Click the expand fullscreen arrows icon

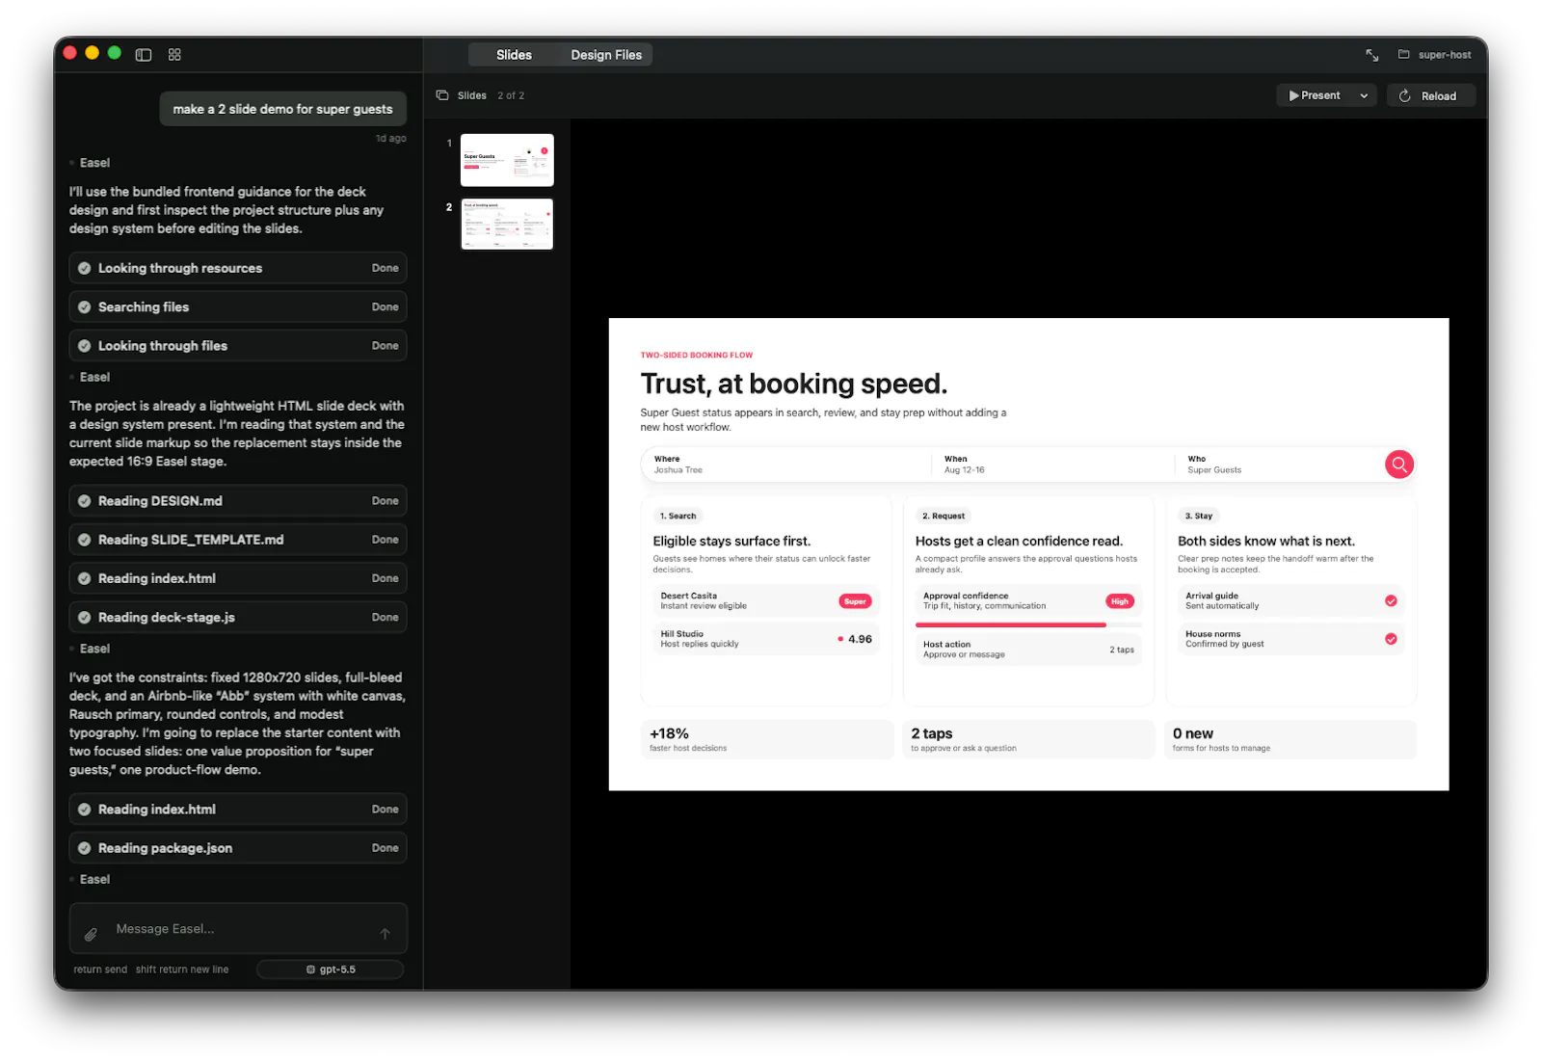coord(1371,55)
